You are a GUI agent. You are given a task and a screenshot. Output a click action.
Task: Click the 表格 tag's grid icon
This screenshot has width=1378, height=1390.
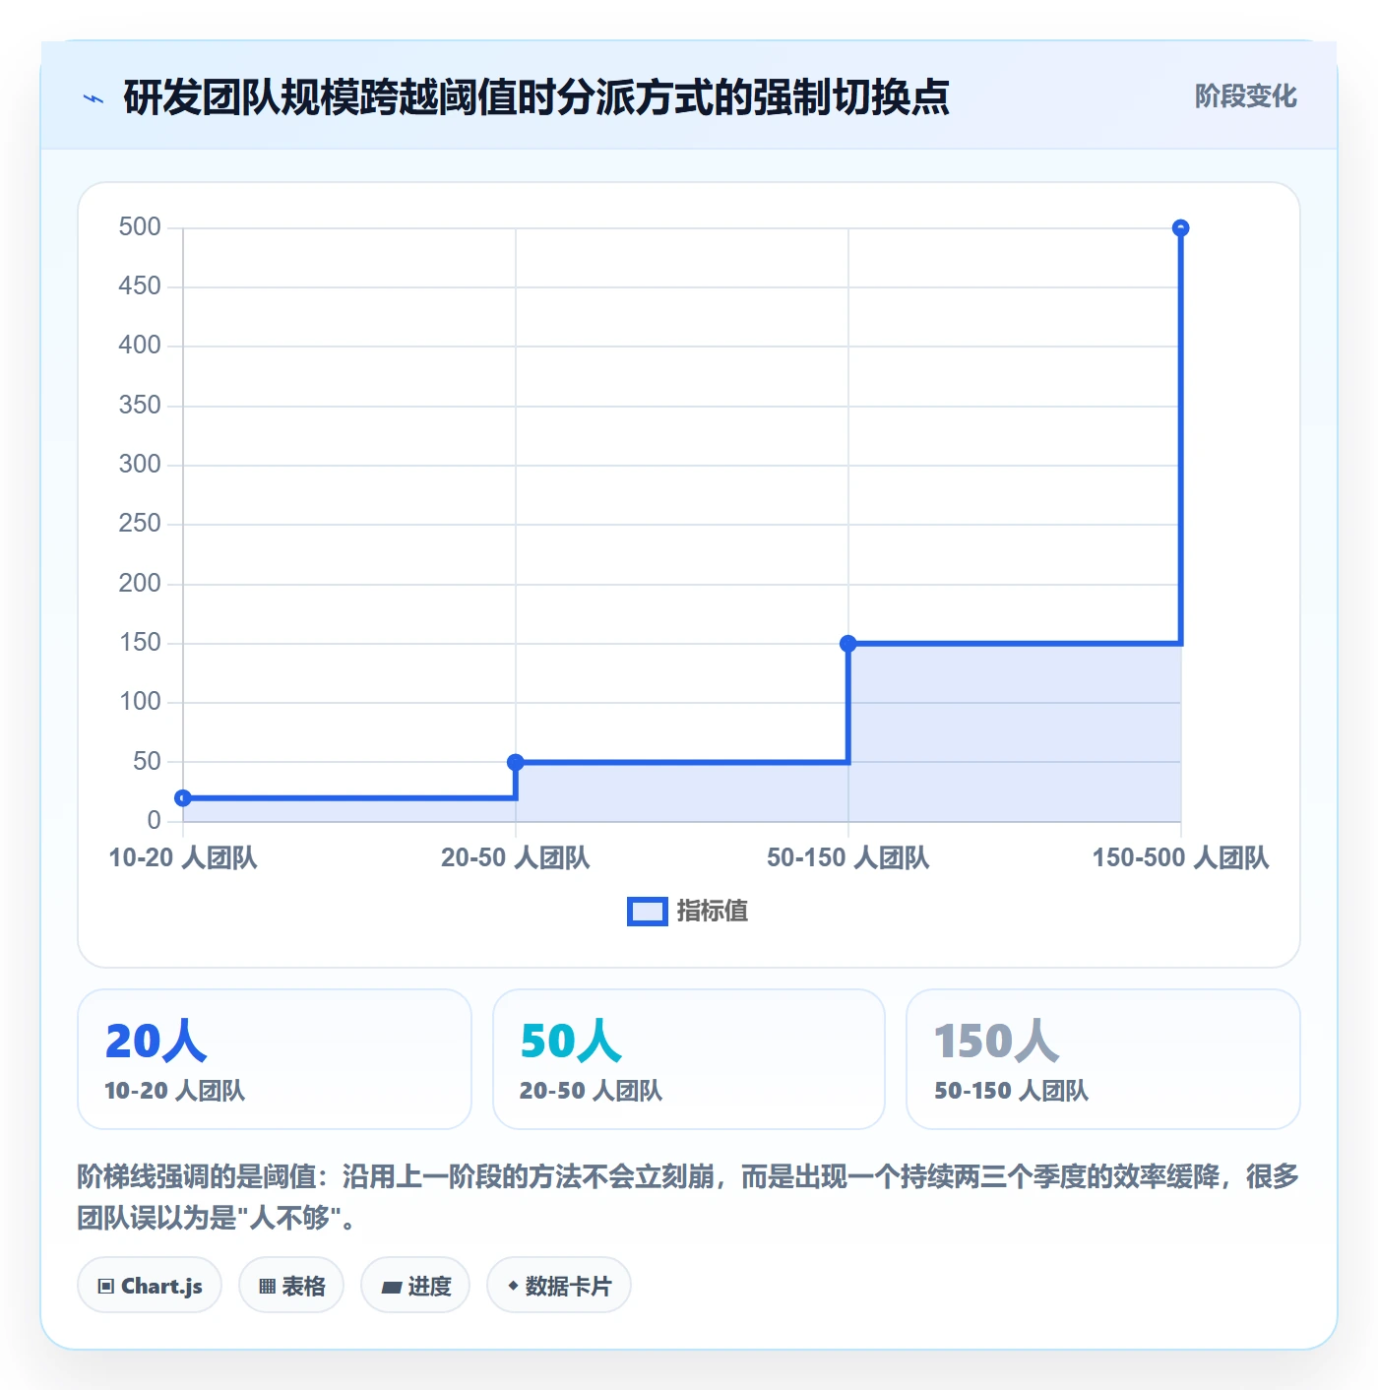267,1287
